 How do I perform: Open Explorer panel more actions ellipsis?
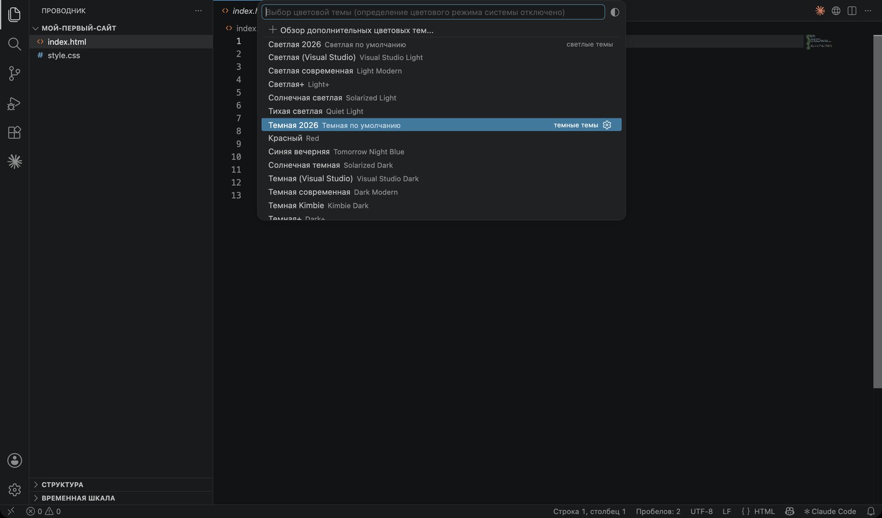pyautogui.click(x=198, y=11)
